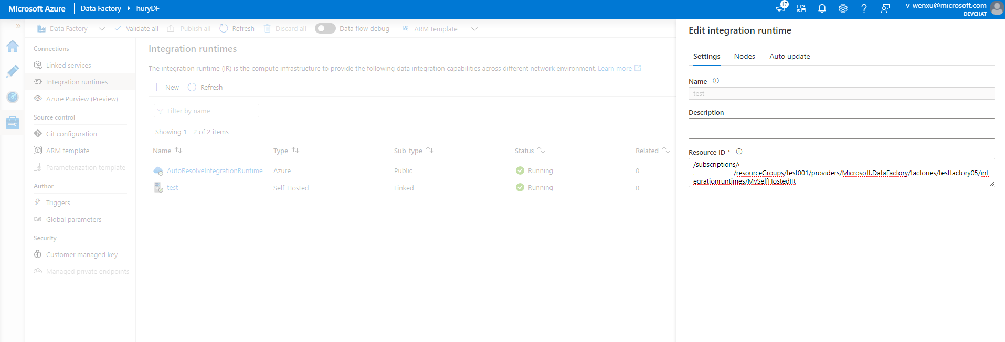Click the ARM template toolbar icon
The image size is (1005, 342).
pos(406,29)
